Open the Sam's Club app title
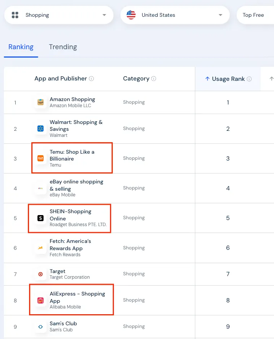Viewport: 274px width, 339px height. (x=63, y=323)
